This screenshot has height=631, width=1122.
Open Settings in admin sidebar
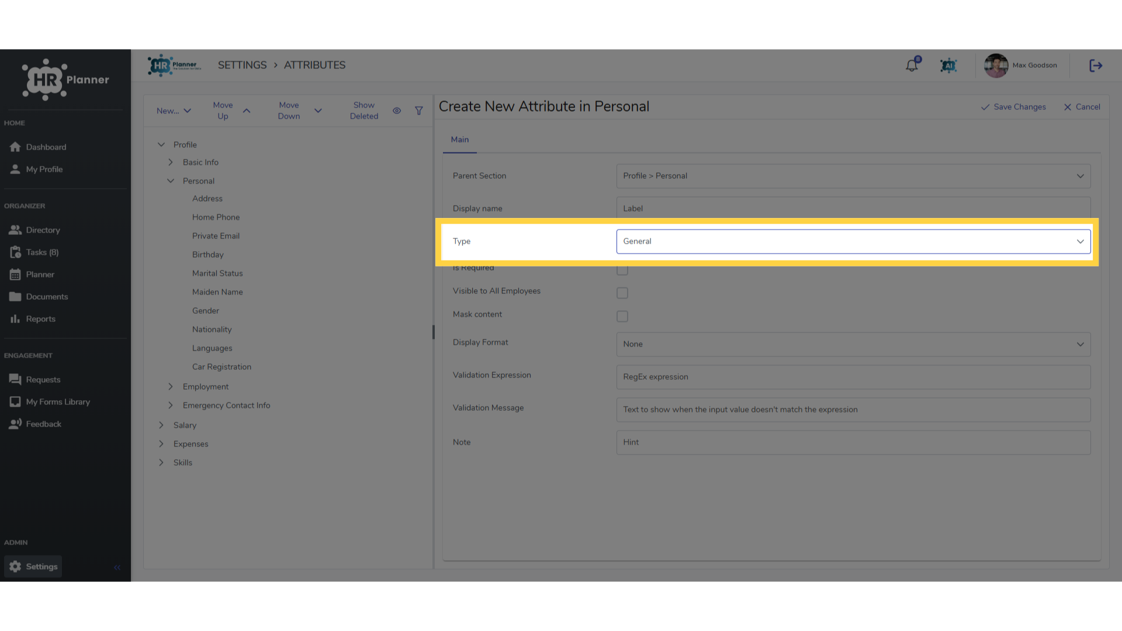click(33, 566)
